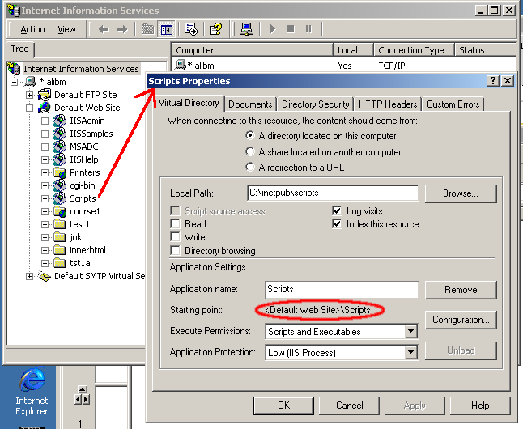Viewport: 523px width, 429px height.
Task: Click Cancel in Scripts Properties
Action: point(349,406)
